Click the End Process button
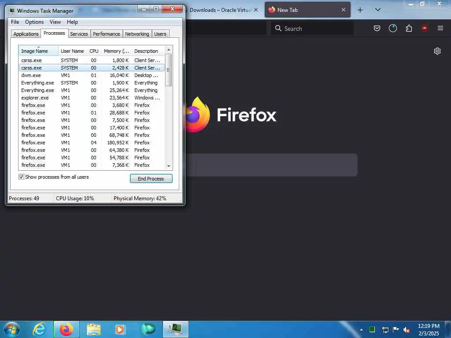 (151, 179)
